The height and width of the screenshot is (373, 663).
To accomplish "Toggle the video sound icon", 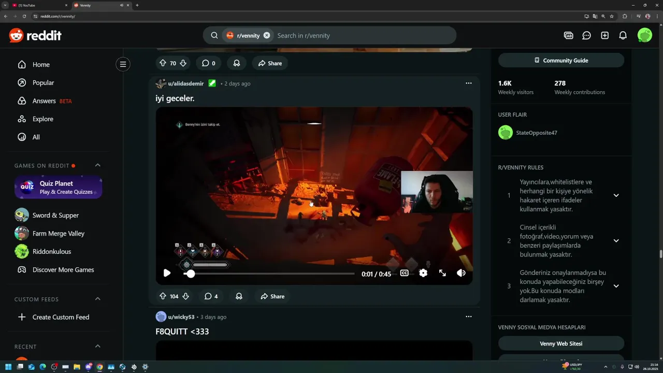I will click(461, 273).
